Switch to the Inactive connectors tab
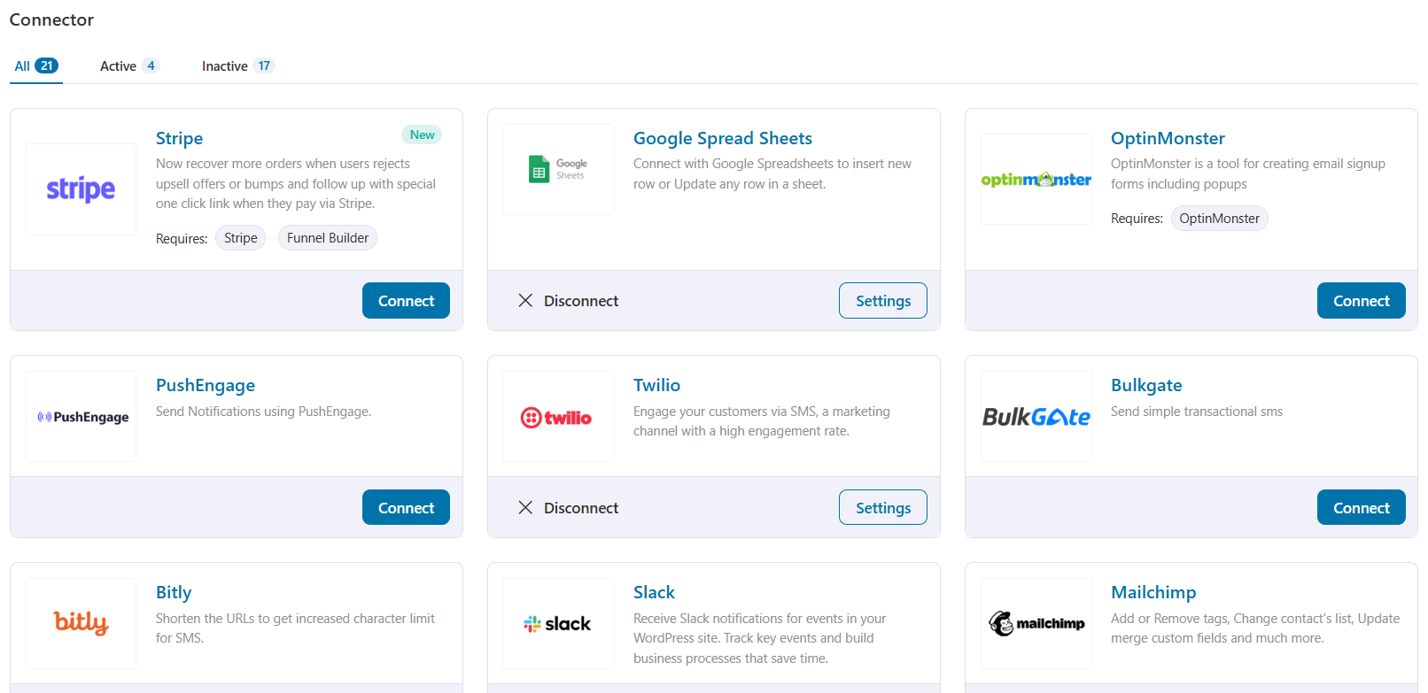This screenshot has height=693, width=1428. [x=237, y=66]
